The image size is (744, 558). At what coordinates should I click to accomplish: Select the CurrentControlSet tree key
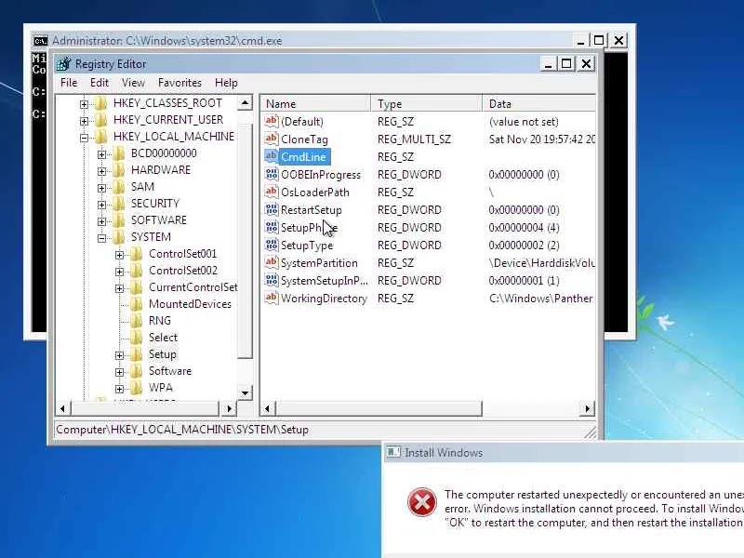[193, 287]
